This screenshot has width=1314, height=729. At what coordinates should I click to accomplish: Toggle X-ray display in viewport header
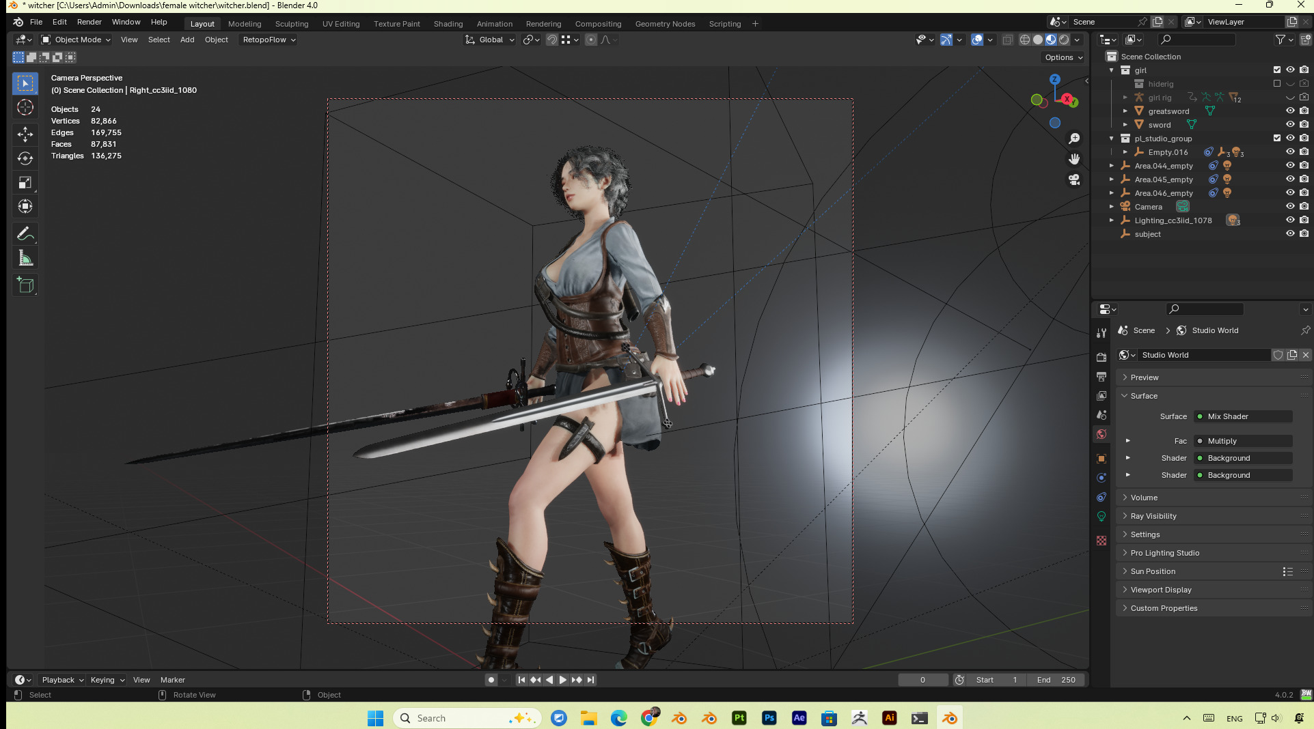(1007, 40)
